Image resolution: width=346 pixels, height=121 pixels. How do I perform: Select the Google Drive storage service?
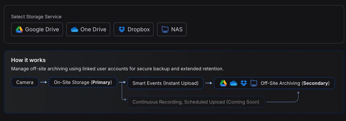click(37, 30)
